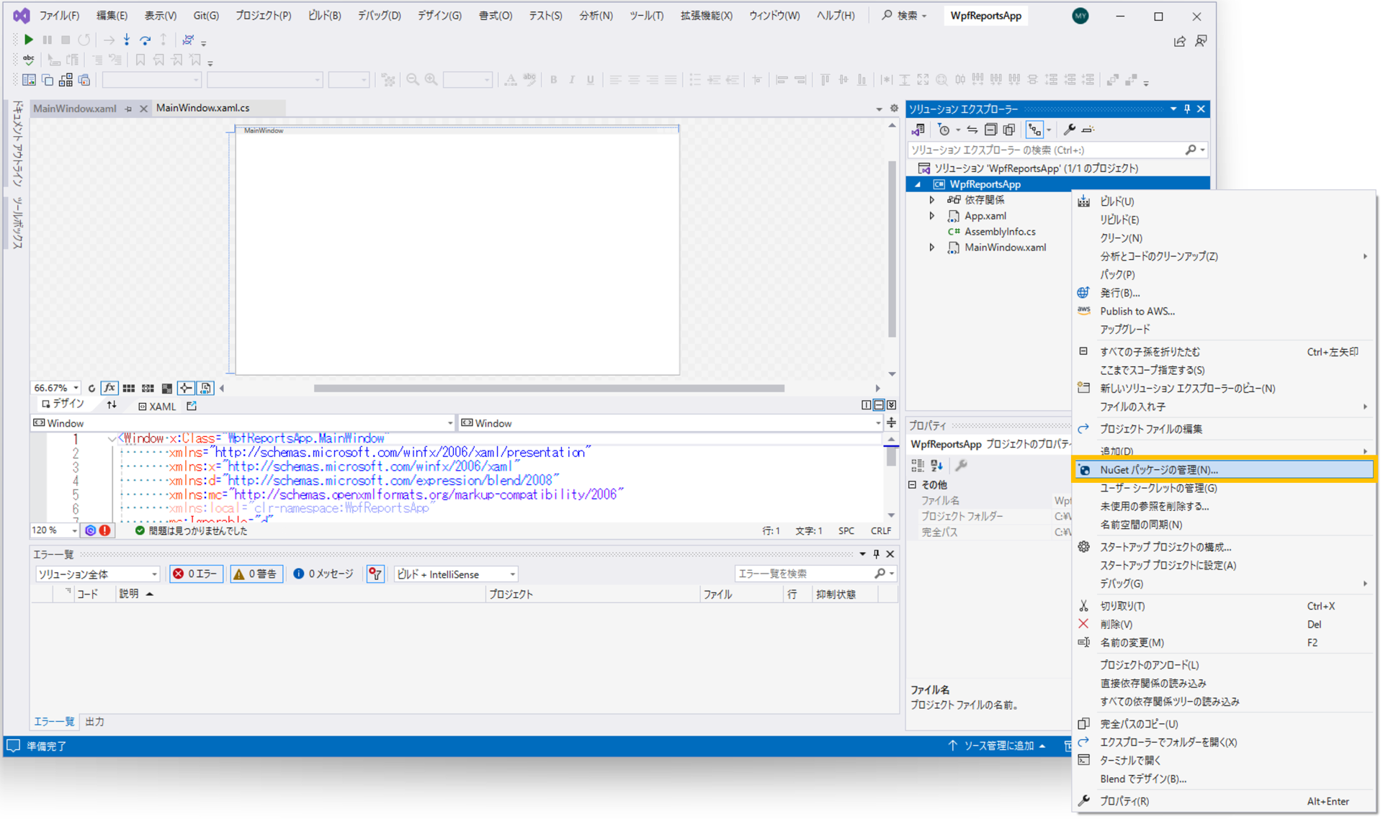The width and height of the screenshot is (1383, 819).
Task: Switch to the 出力 tab at bottom
Action: click(x=94, y=721)
